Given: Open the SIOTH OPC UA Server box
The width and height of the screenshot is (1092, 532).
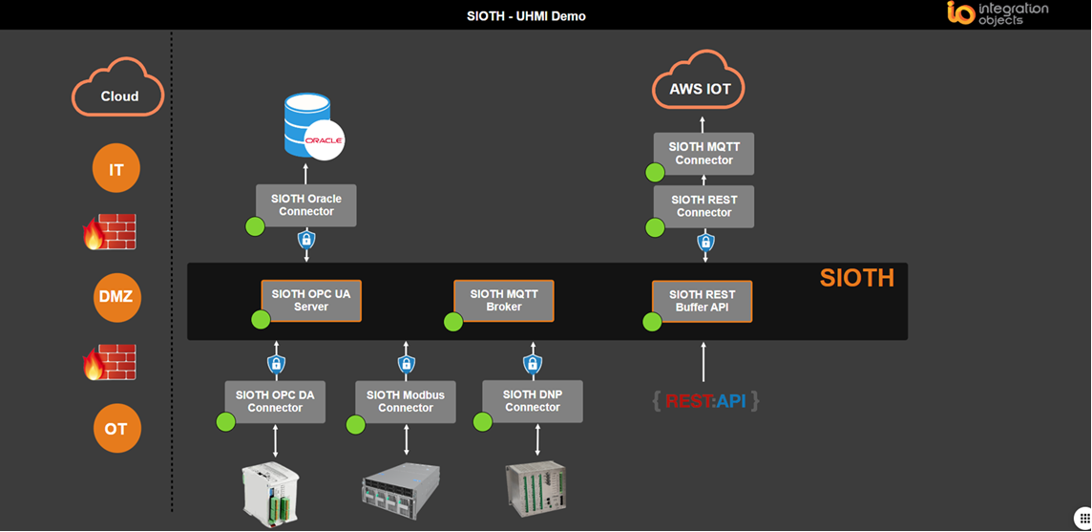Looking at the screenshot, I should [311, 301].
